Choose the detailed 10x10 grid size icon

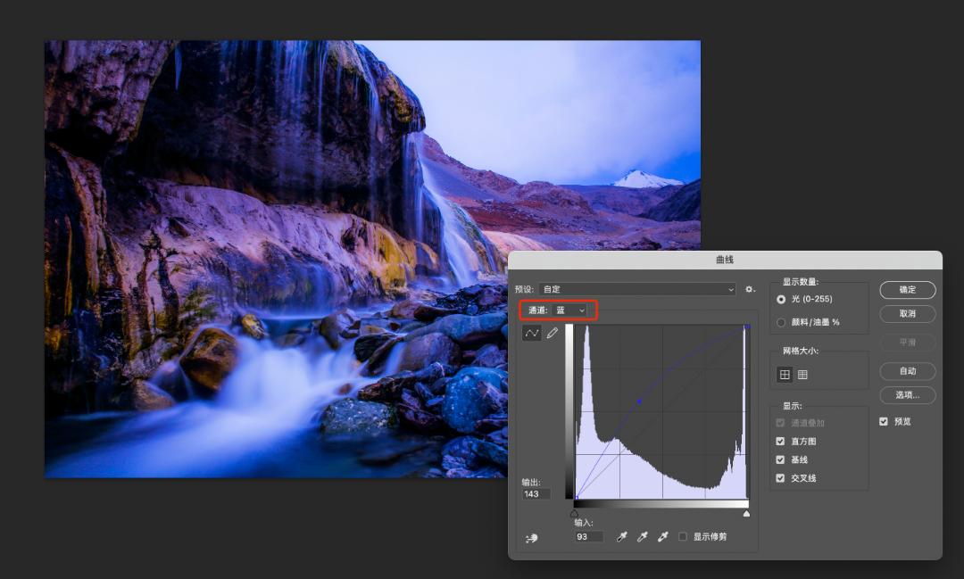[802, 375]
